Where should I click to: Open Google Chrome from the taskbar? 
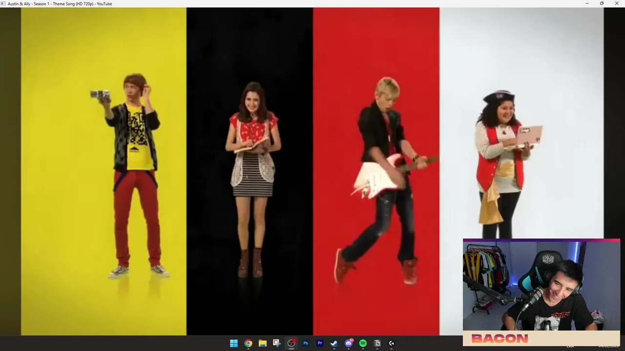[248, 343]
